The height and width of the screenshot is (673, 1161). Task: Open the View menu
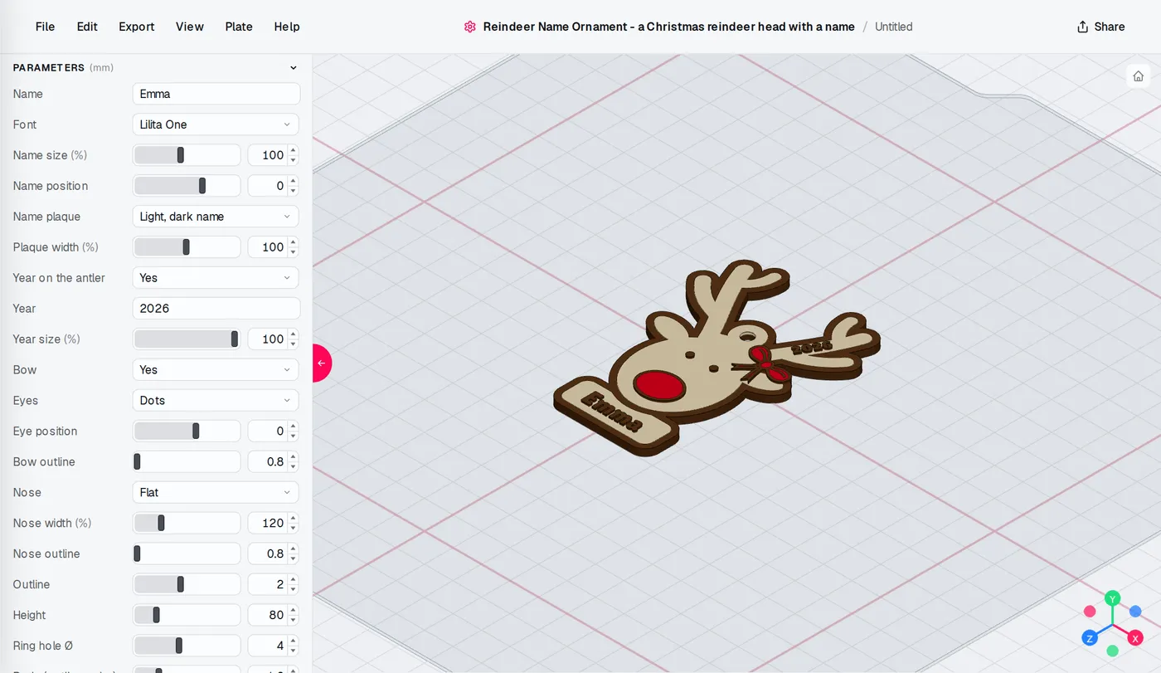[190, 27]
